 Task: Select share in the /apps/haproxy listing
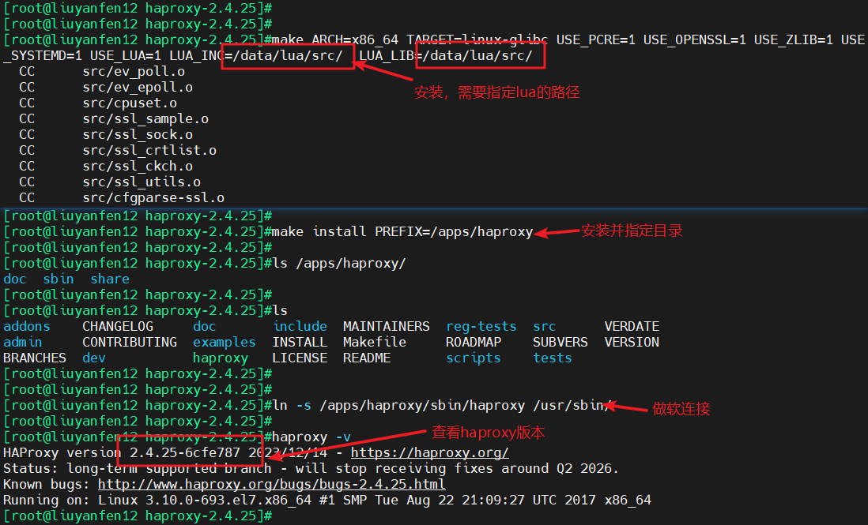pos(110,279)
